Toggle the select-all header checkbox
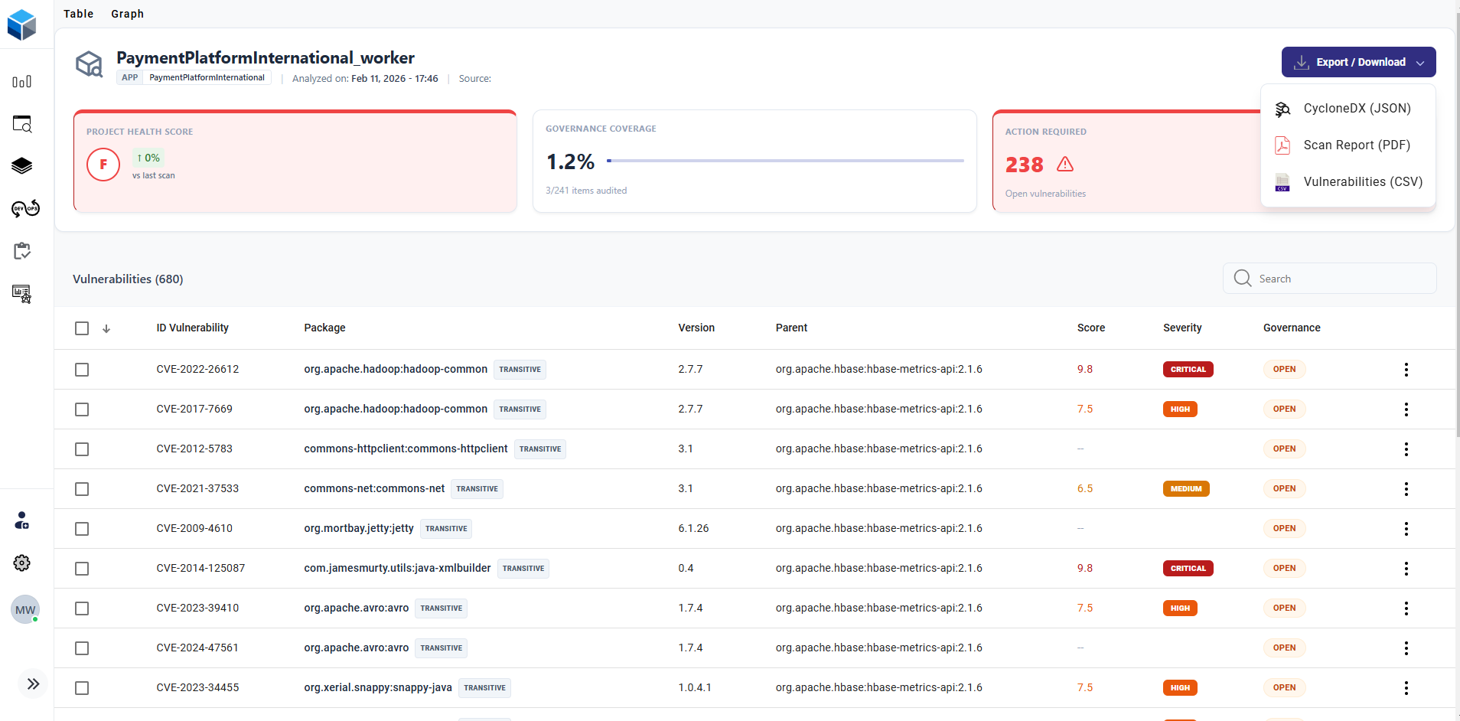The image size is (1460, 721). [82, 328]
